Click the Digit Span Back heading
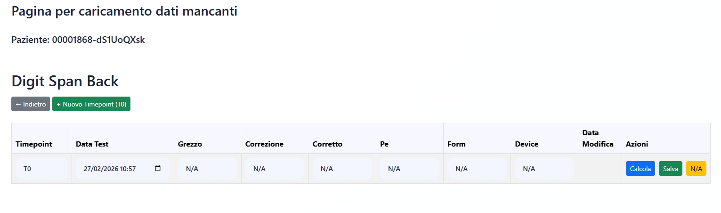Screen dimensions: 721x213 point(65,81)
